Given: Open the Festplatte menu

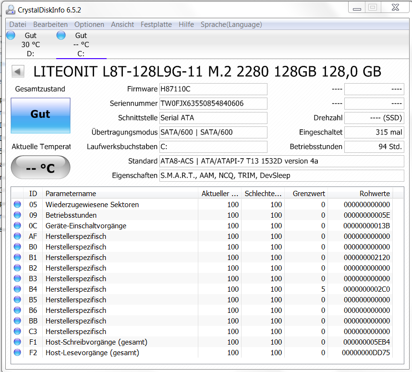Looking at the screenshot, I should tap(156, 25).
